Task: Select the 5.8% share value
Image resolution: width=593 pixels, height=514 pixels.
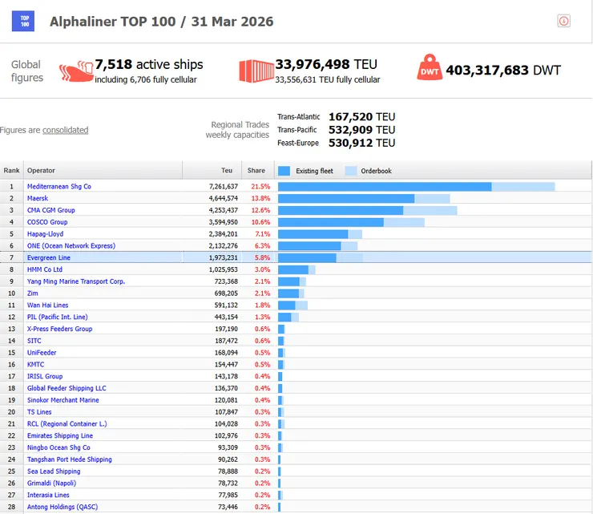Action: (262, 257)
